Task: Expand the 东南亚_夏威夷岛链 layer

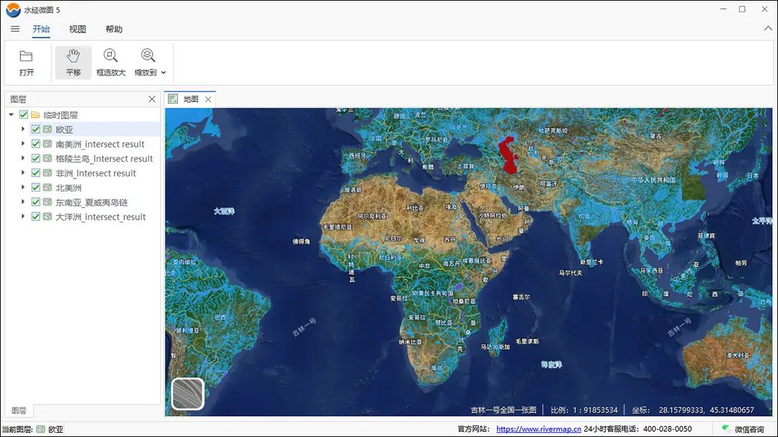Action: (x=23, y=202)
